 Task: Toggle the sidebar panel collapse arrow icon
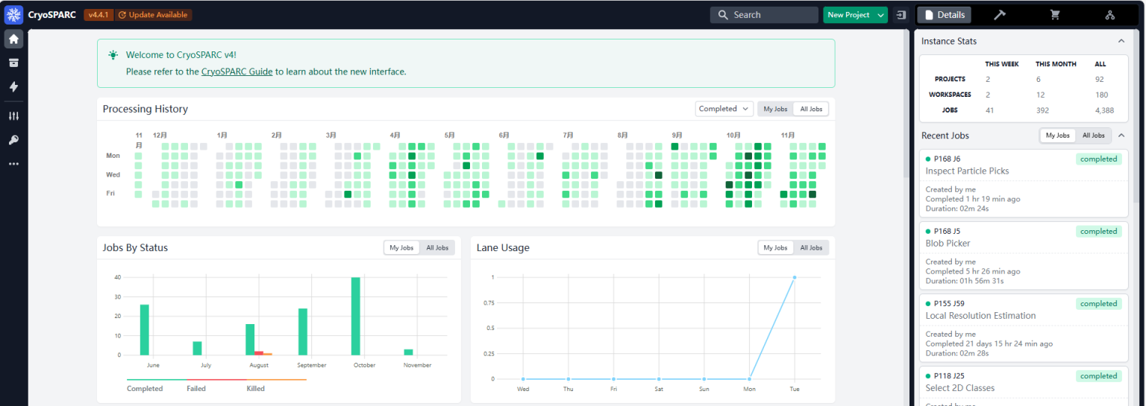tap(901, 15)
